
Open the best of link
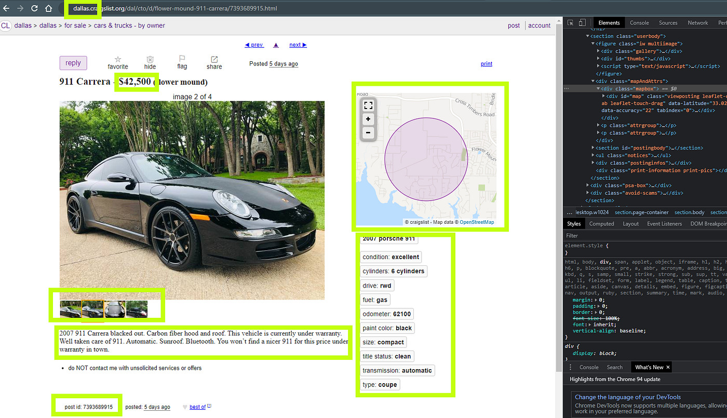[x=197, y=407]
